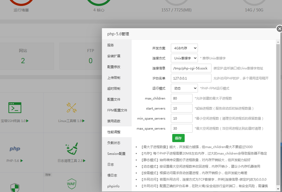Open the 连接方式 dropdown showing Unix套接字
Viewport: 282px width, 192px height.
click(184, 58)
